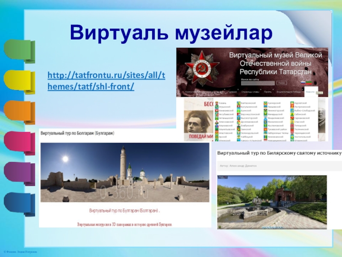Viewport: 342px width, 257px height.
Task: Select 'Тюлячинский' district in the list
Action: click(x=302, y=129)
